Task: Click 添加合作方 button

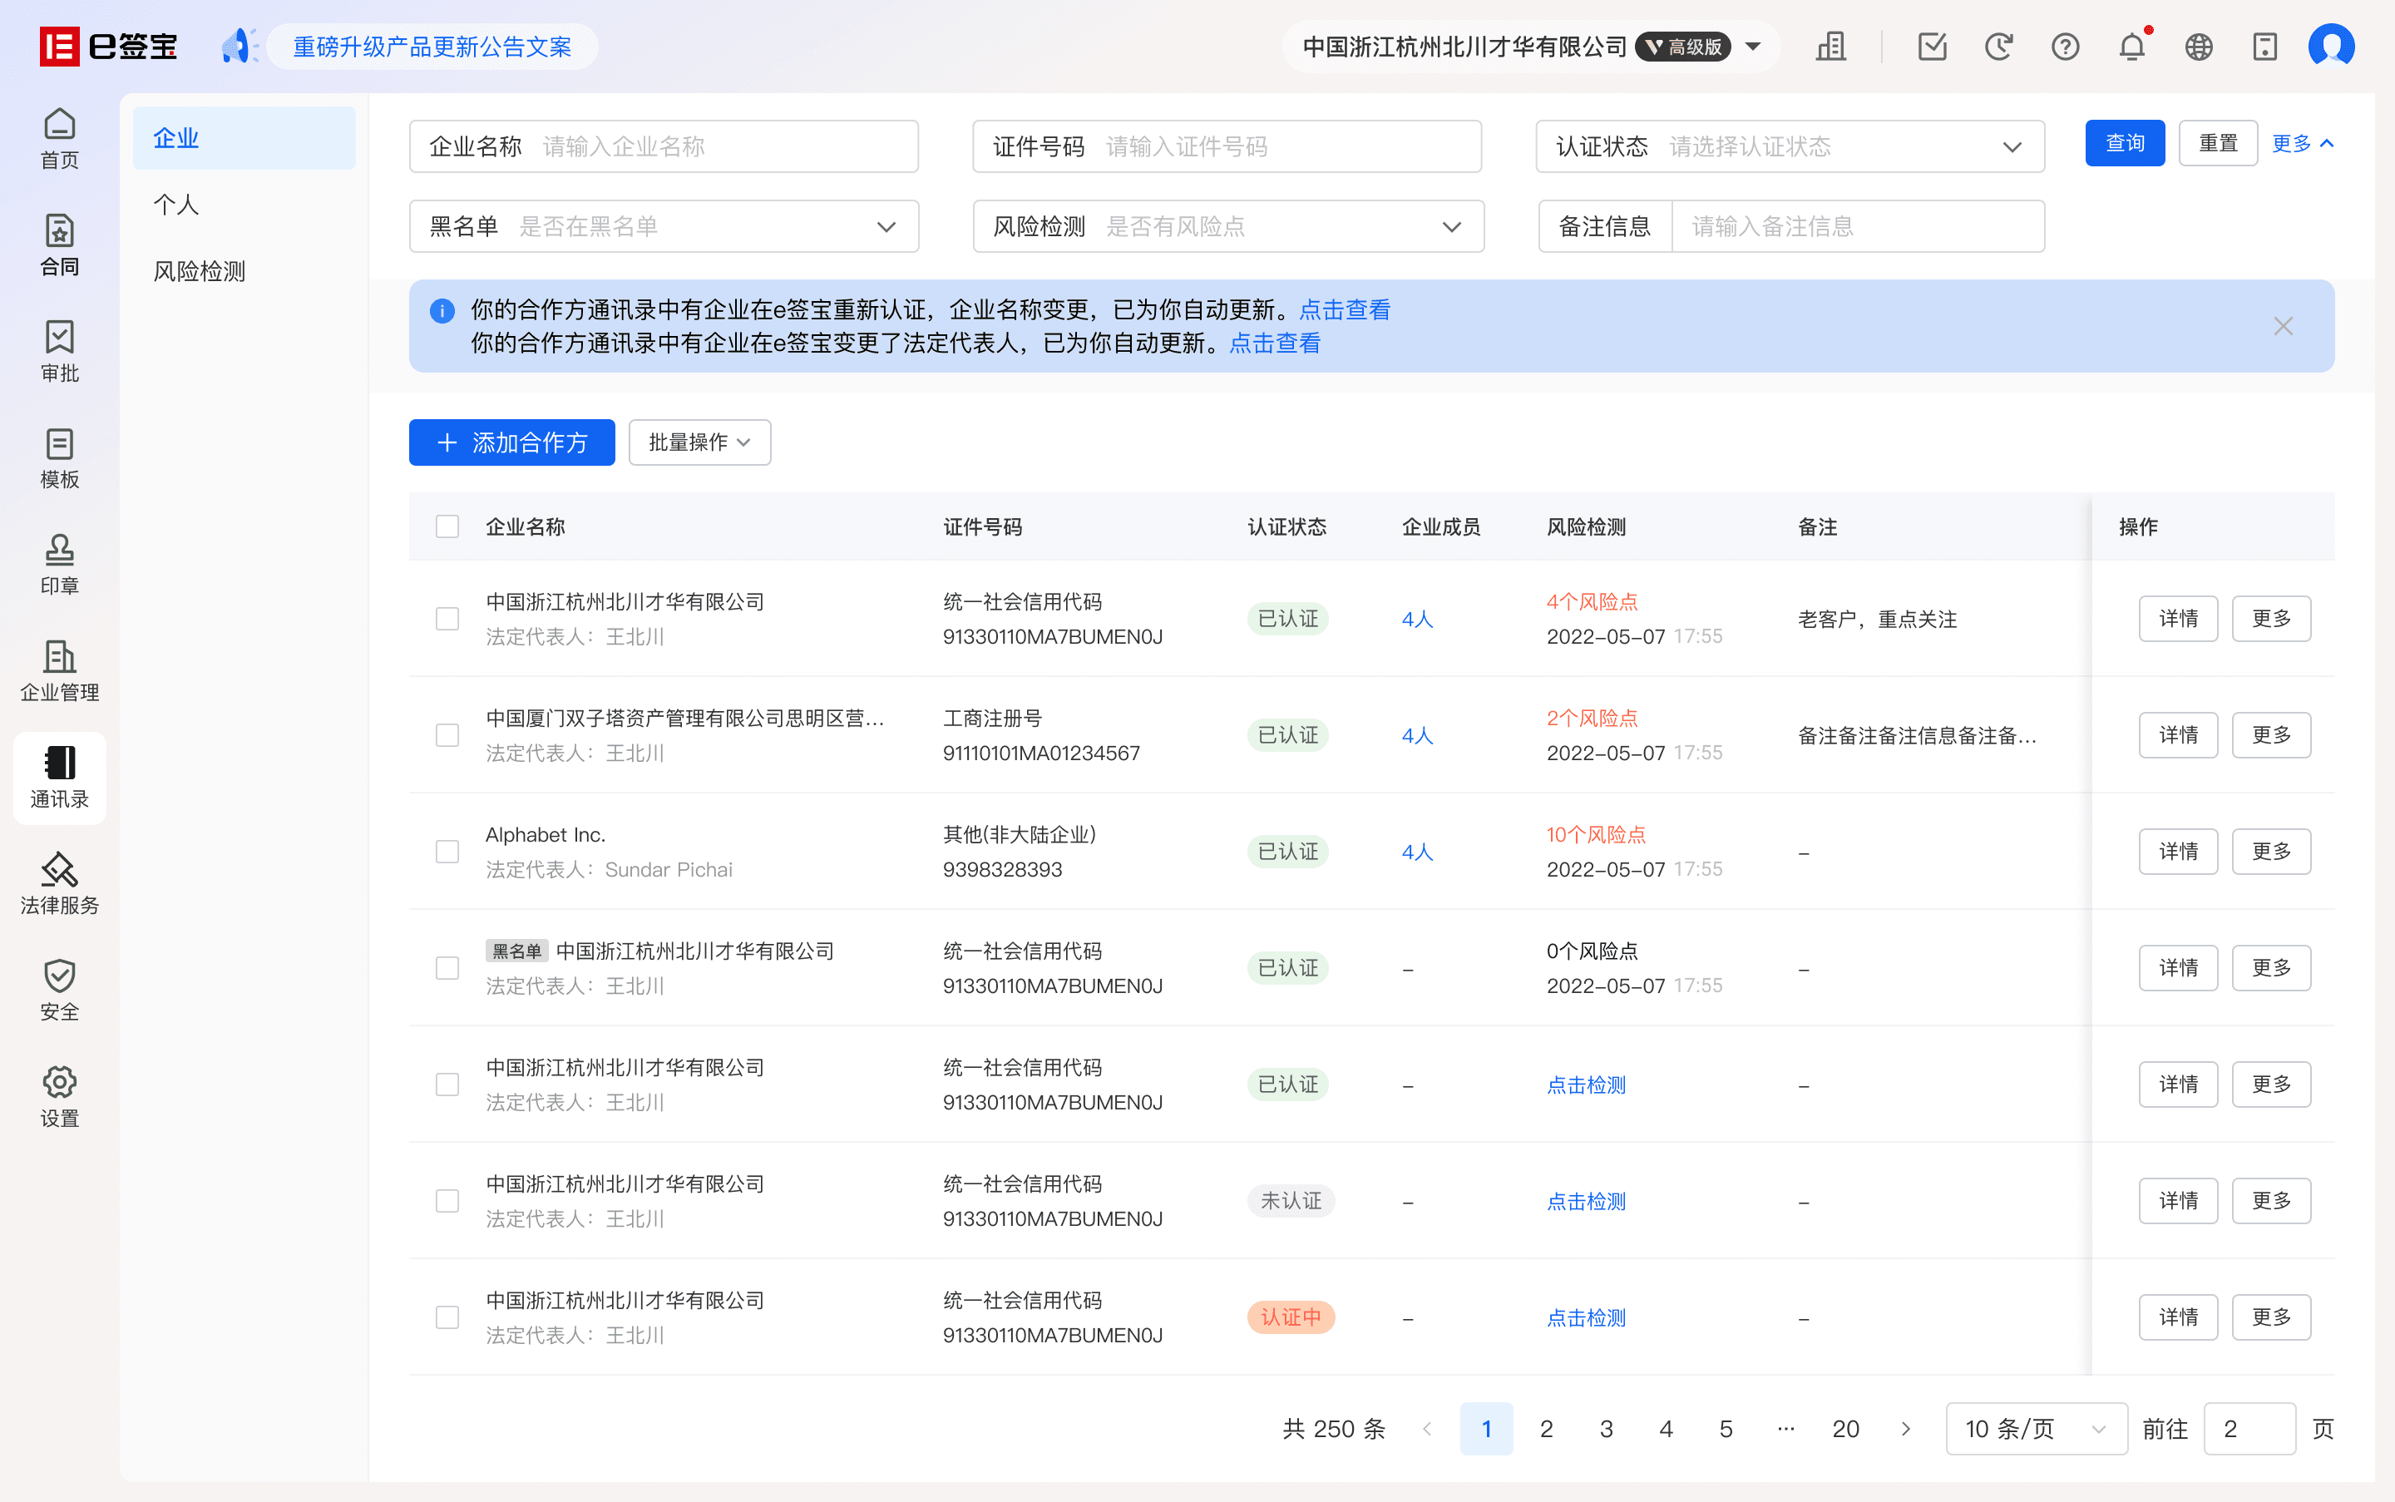Action: coord(511,442)
